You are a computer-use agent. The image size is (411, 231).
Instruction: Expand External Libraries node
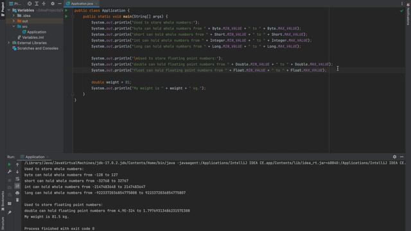9,43
